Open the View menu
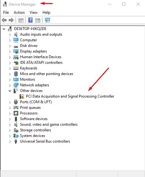Screen dimensions: 145x177 point(33,13)
